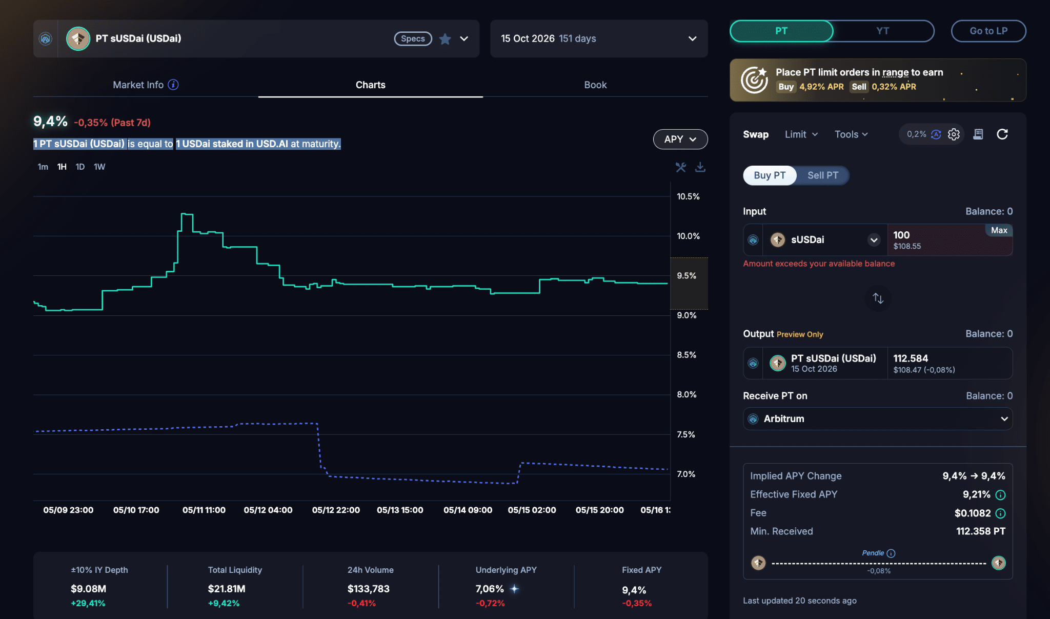Click the Underlying APY value 7,06%

[490, 589]
